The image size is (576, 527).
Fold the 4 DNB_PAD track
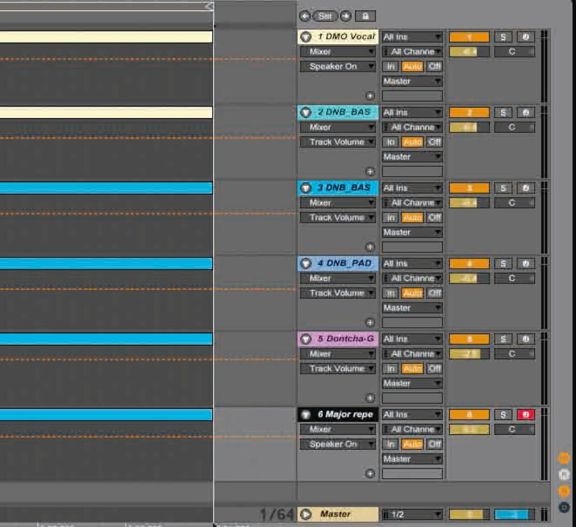coord(306,263)
